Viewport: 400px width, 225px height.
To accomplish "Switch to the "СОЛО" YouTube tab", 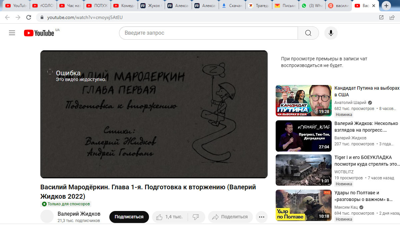I will click(43, 6).
